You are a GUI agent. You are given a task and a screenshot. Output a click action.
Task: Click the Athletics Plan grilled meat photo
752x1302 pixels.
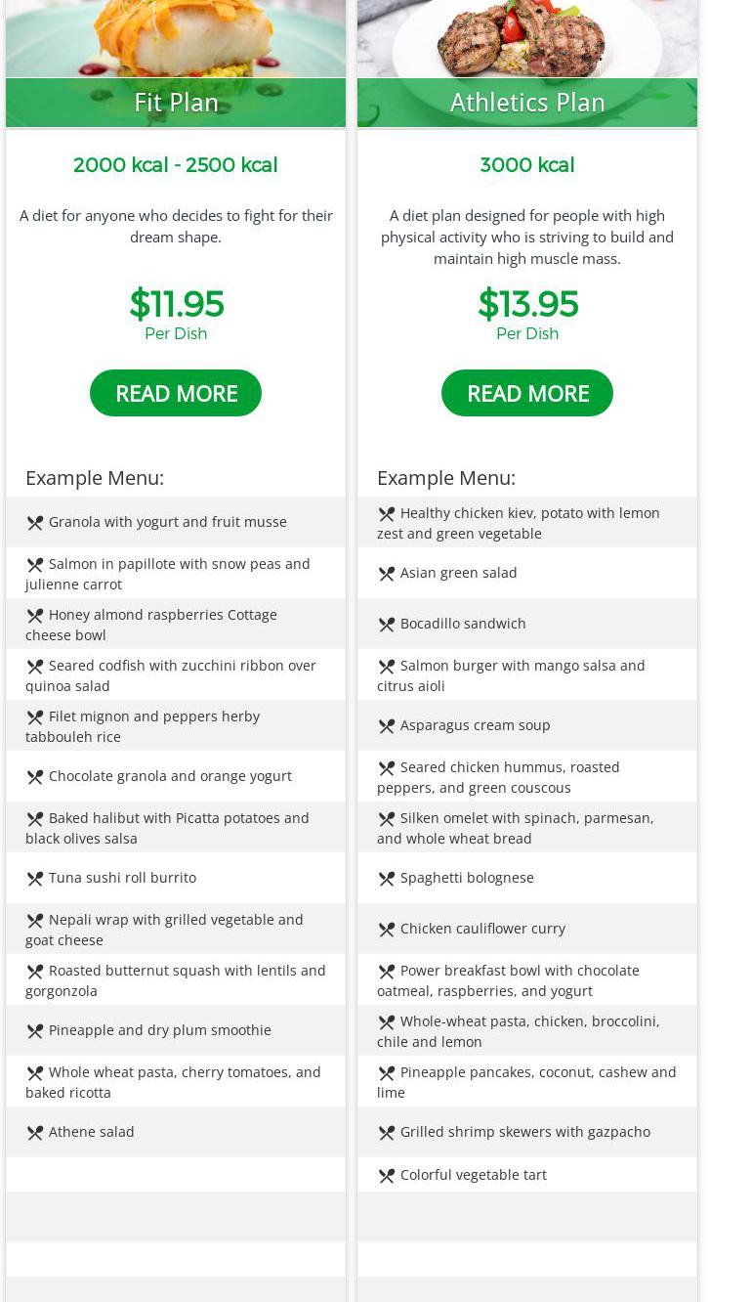pos(527,39)
